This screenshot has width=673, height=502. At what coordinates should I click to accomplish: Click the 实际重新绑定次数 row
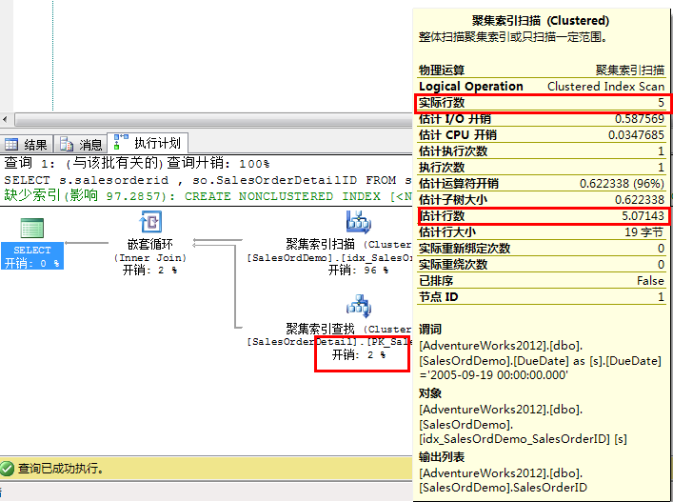point(542,249)
